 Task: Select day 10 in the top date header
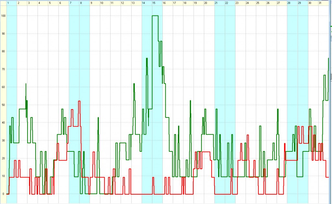coord(105,3)
